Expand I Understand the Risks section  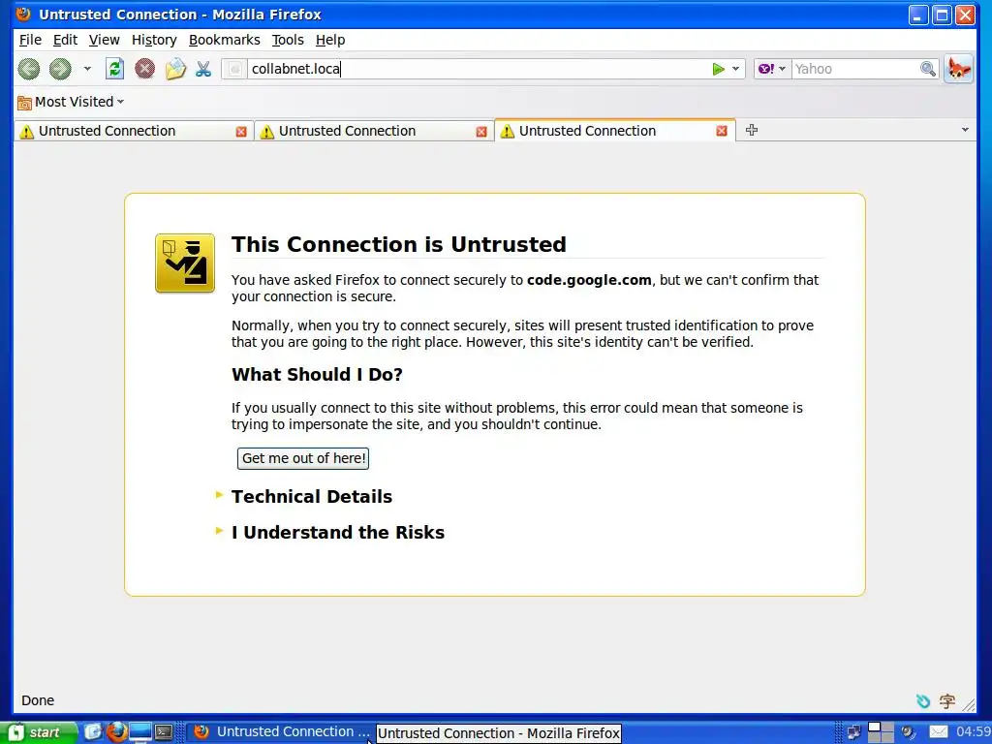(338, 533)
